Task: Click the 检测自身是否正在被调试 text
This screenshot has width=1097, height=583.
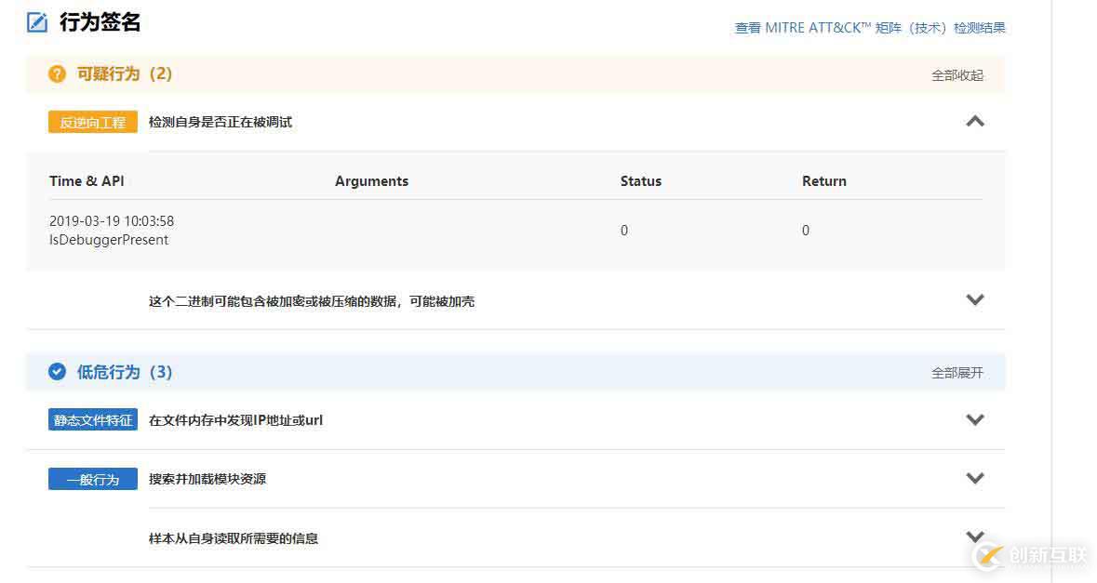Action: tap(221, 123)
